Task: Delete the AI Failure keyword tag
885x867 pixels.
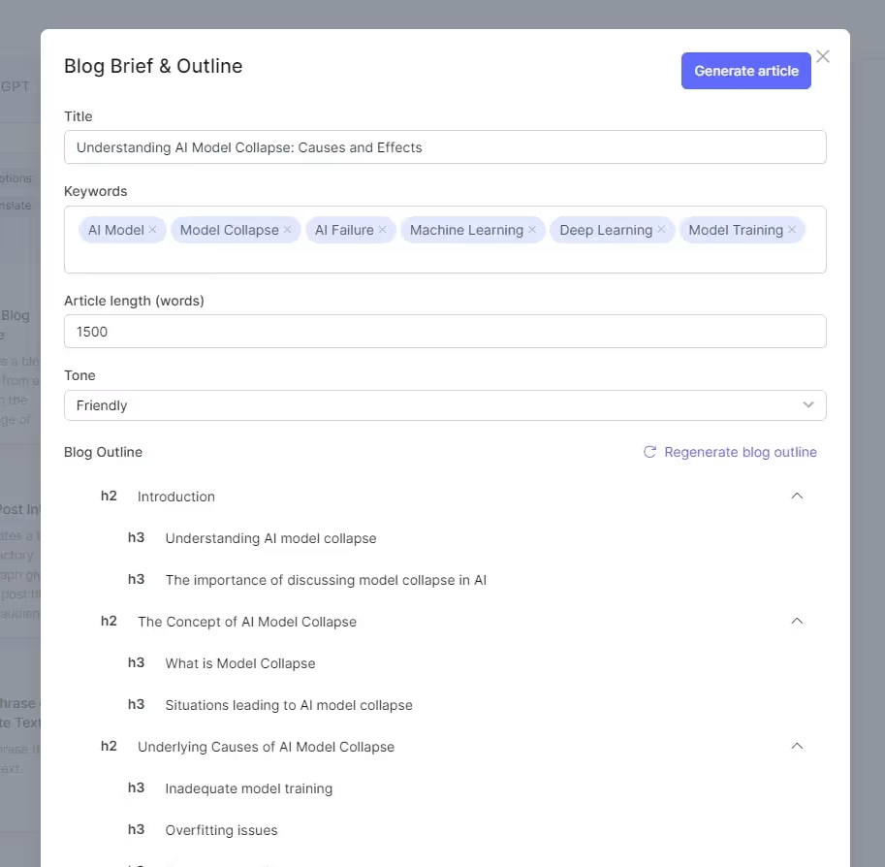Action: click(382, 230)
